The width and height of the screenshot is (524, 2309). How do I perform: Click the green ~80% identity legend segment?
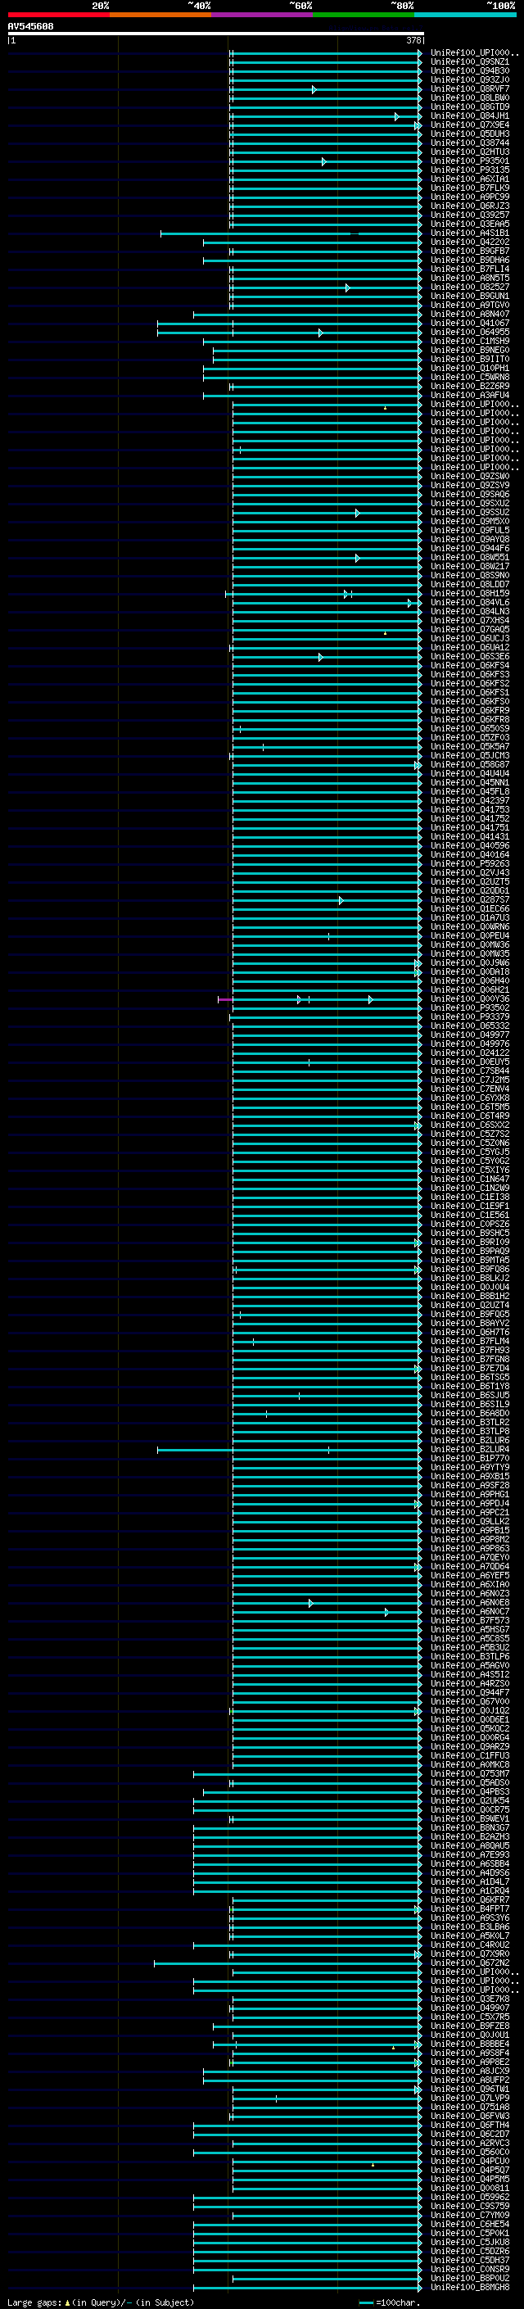pyautogui.click(x=364, y=16)
